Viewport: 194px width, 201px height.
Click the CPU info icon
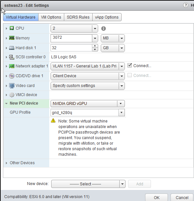click(103, 28)
